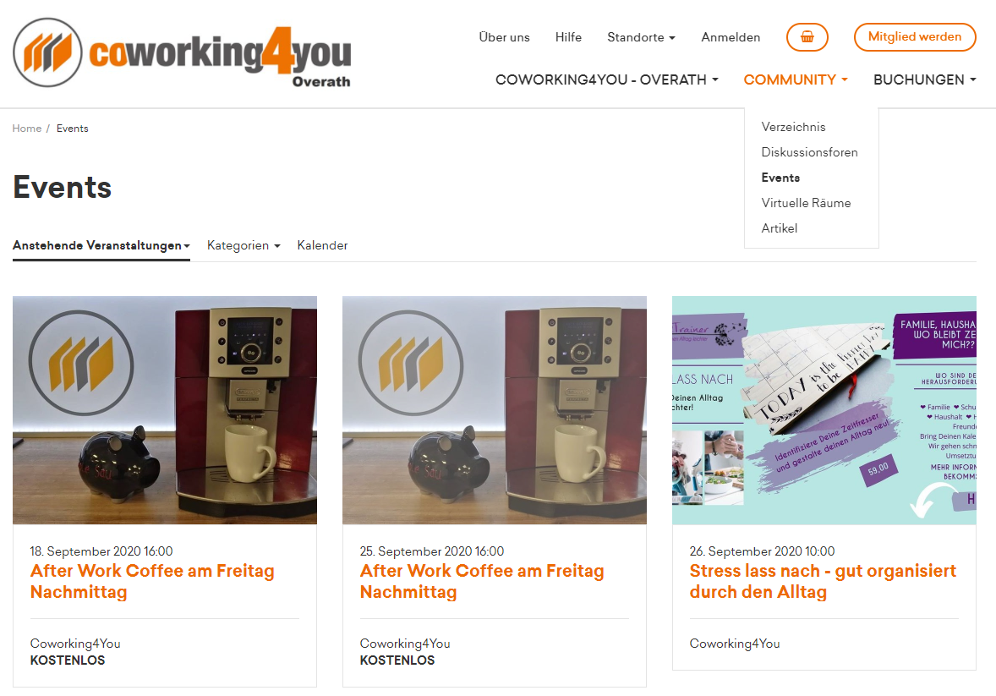Click the Stress lass nach event thumbnail

[x=824, y=410]
